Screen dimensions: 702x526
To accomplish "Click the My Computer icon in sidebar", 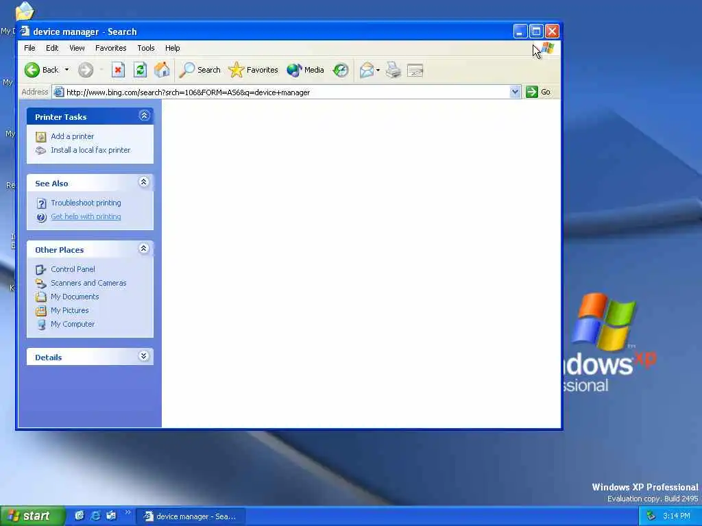I will (x=41, y=325).
